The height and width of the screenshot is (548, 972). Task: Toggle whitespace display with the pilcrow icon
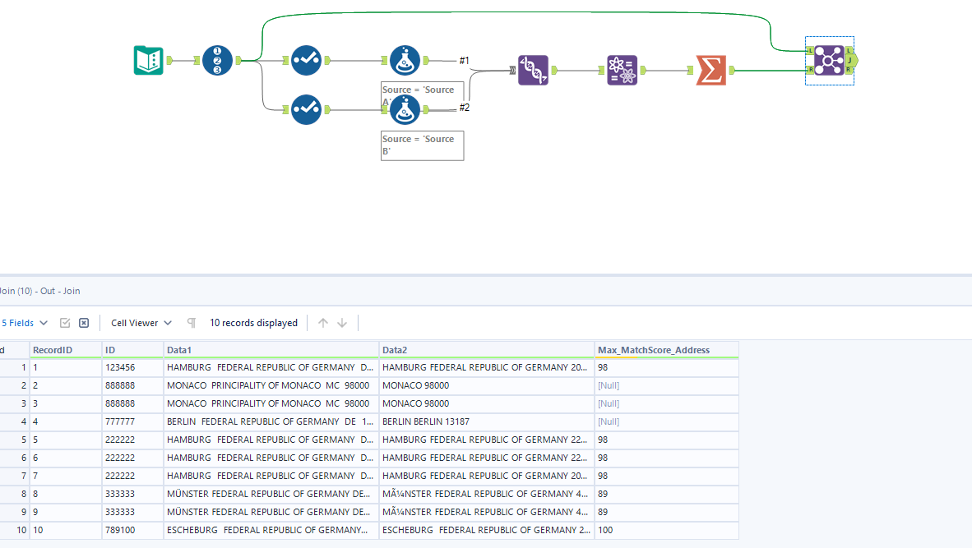coord(191,323)
